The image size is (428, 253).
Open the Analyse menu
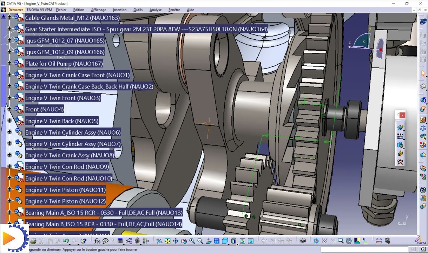tap(155, 10)
